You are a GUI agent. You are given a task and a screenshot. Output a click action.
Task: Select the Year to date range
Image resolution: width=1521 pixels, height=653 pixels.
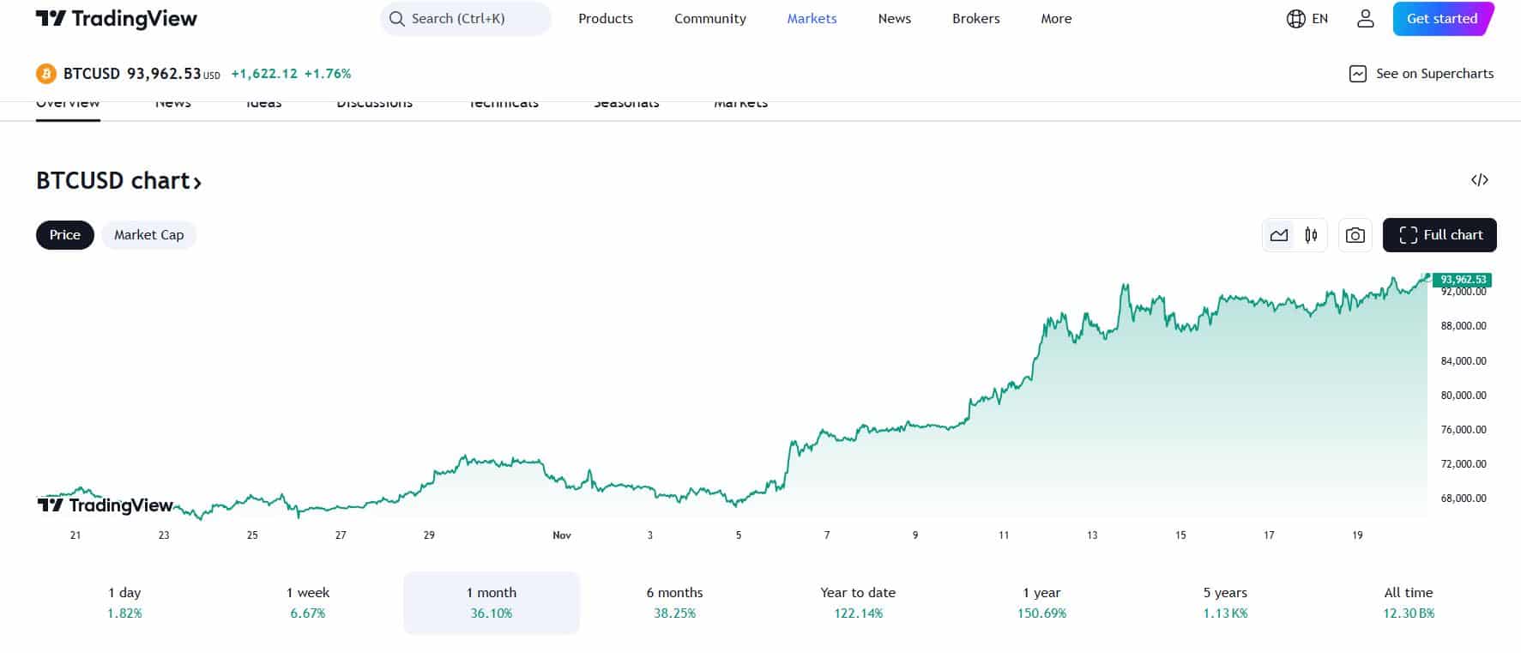(x=858, y=602)
